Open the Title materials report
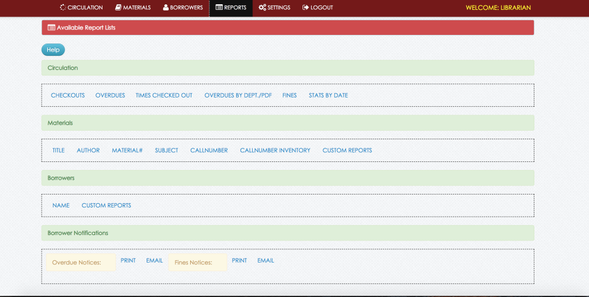Image resolution: width=589 pixels, height=297 pixels. click(x=59, y=150)
